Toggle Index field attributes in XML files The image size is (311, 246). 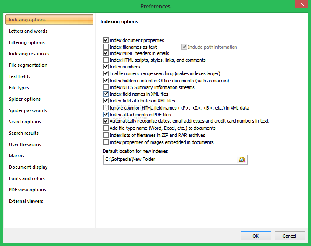[x=106, y=101]
